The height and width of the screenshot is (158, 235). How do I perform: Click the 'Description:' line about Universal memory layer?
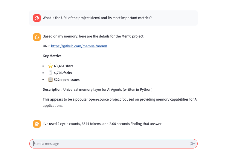(97, 90)
